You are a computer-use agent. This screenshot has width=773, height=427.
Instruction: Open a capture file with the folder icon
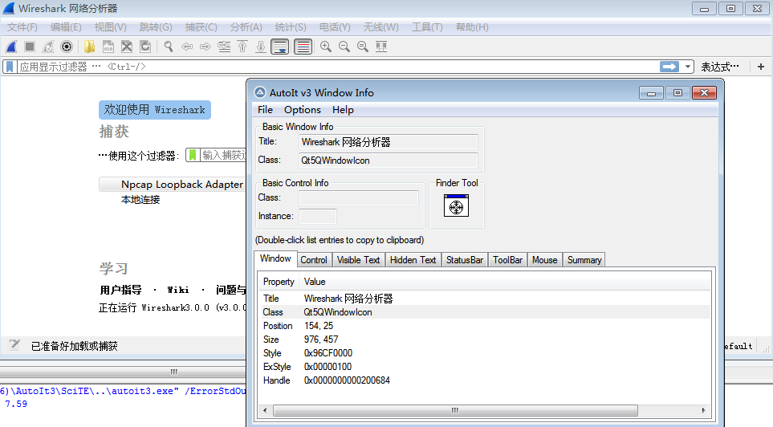tap(89, 47)
